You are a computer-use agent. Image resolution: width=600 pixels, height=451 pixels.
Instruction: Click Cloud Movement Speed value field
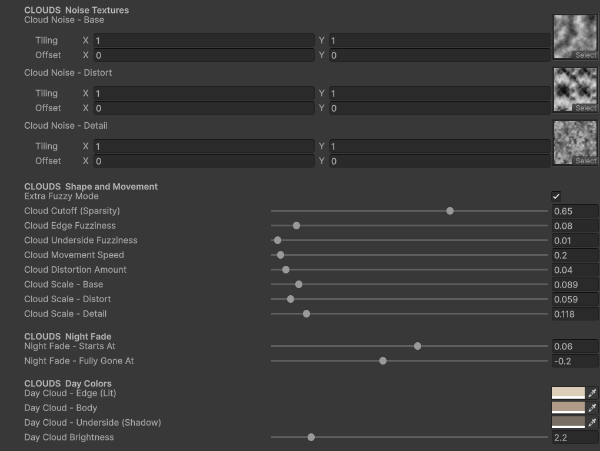[x=575, y=255]
